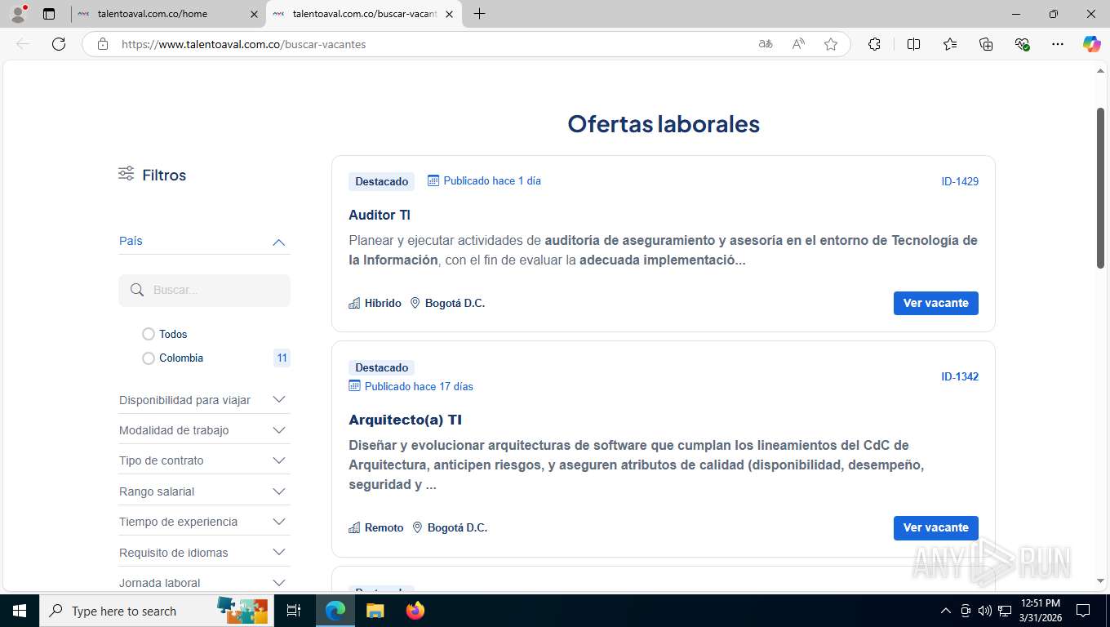Image resolution: width=1110 pixels, height=627 pixels.
Task: Click the page vertical scrollbar thumb
Action: click(1100, 188)
